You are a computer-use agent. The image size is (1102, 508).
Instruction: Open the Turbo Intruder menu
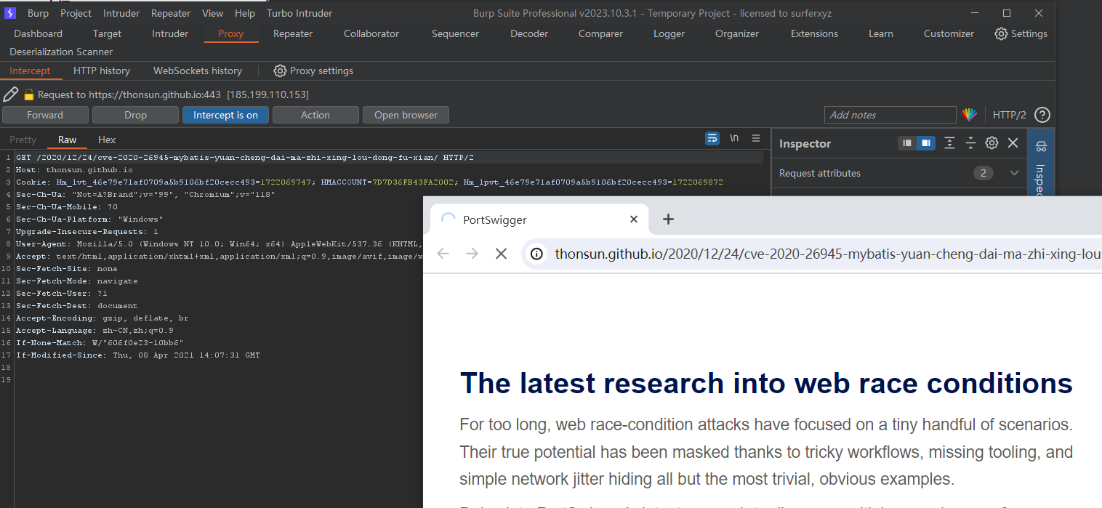[299, 13]
